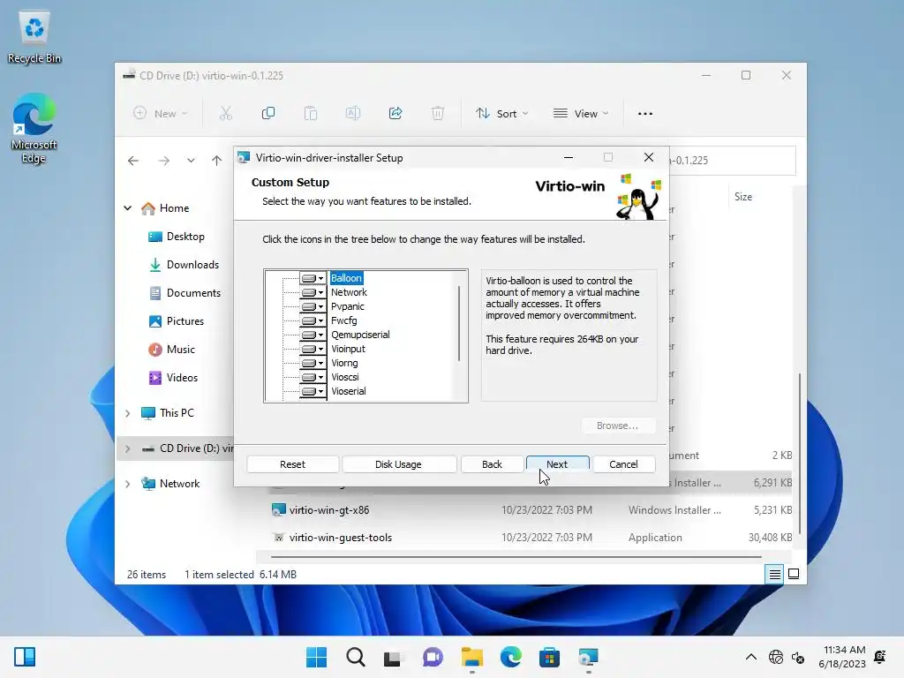The image size is (904, 678).
Task: Select the Balloon feature row
Action: (346, 278)
